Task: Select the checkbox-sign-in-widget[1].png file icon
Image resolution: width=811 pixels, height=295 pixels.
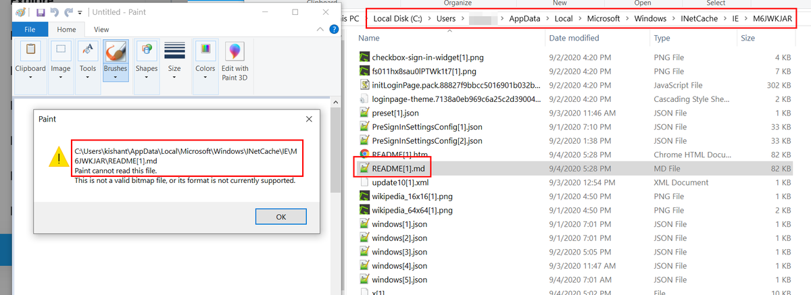Action: (365, 57)
